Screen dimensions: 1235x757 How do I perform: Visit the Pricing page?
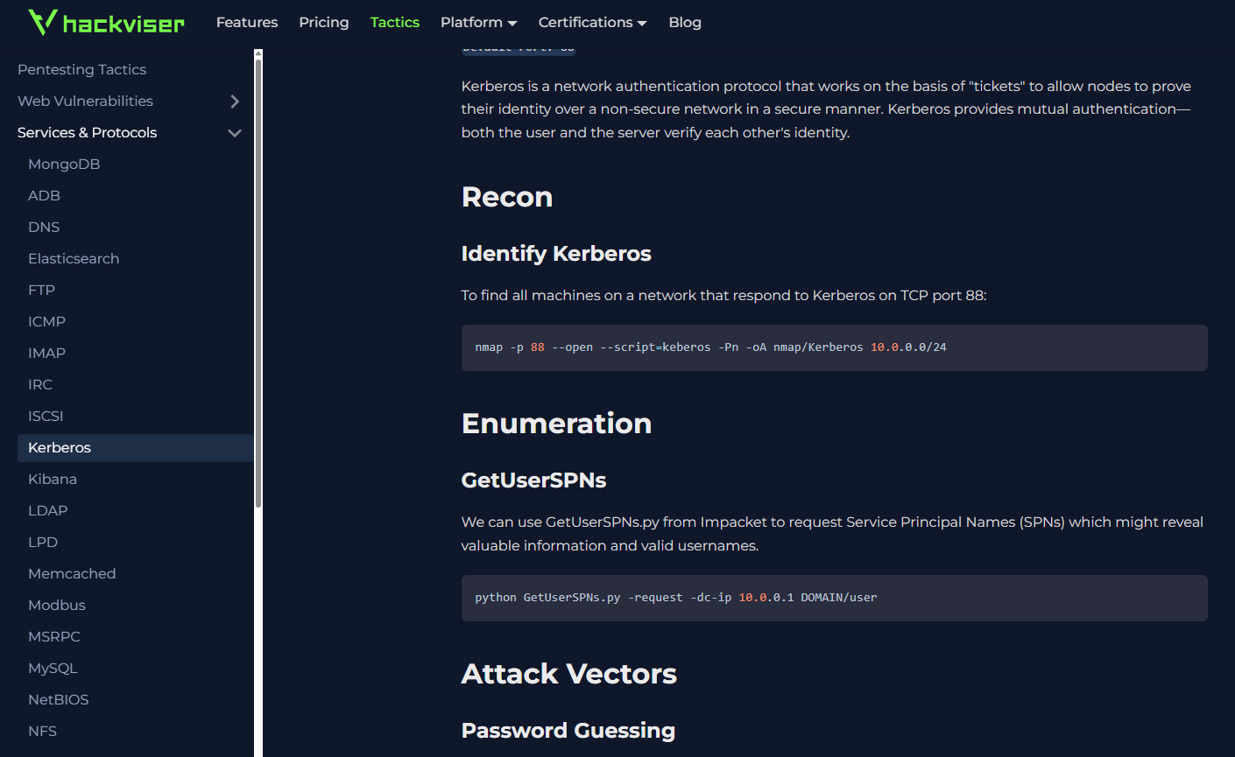[323, 22]
